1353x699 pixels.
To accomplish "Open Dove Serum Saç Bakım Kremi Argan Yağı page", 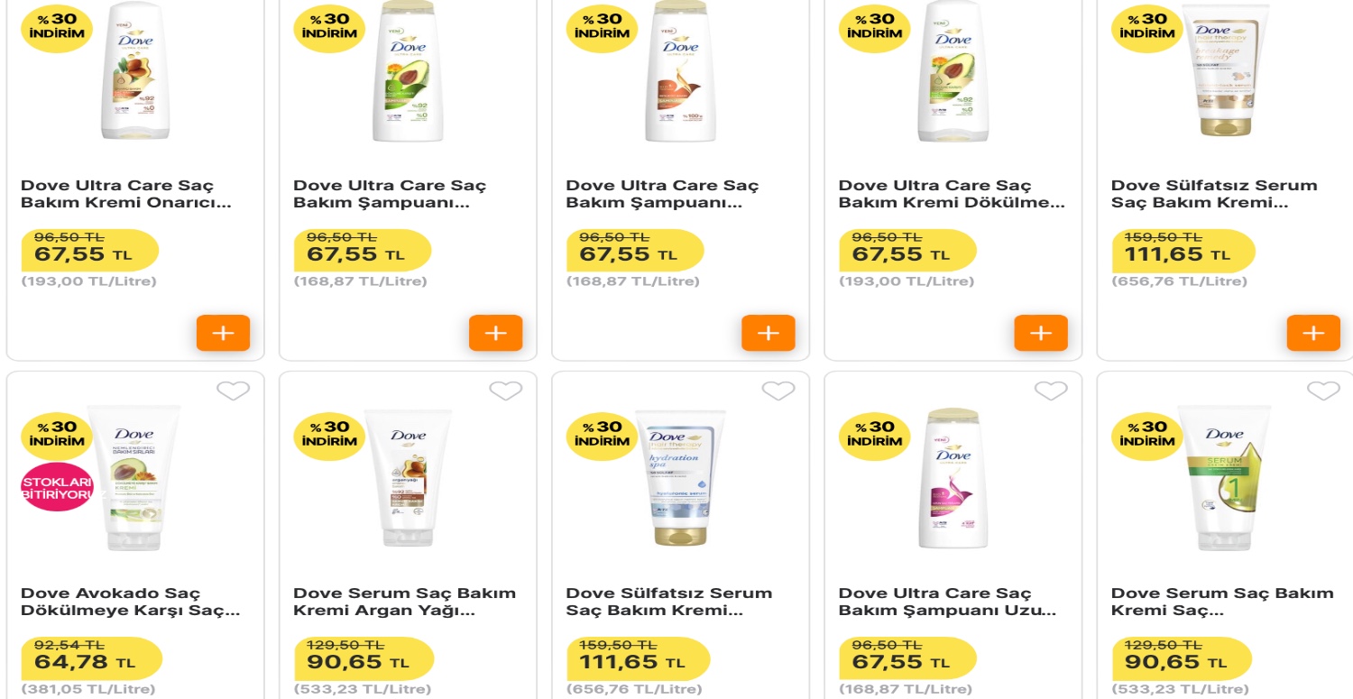I will pos(404,602).
